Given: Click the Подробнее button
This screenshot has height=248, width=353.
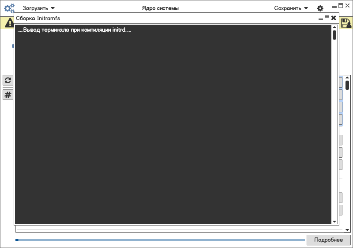Looking at the screenshot, I should (x=328, y=240).
